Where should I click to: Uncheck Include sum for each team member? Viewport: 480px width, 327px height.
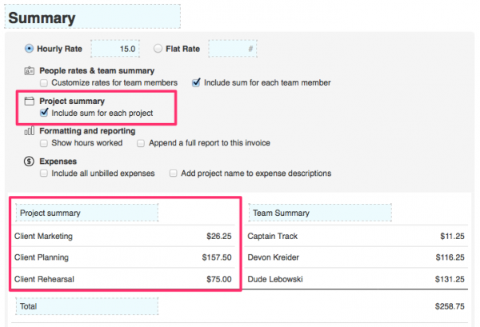tap(196, 82)
